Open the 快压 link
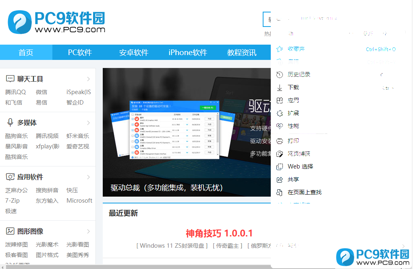Image resolution: width=413 pixels, height=269 pixels. [72, 190]
